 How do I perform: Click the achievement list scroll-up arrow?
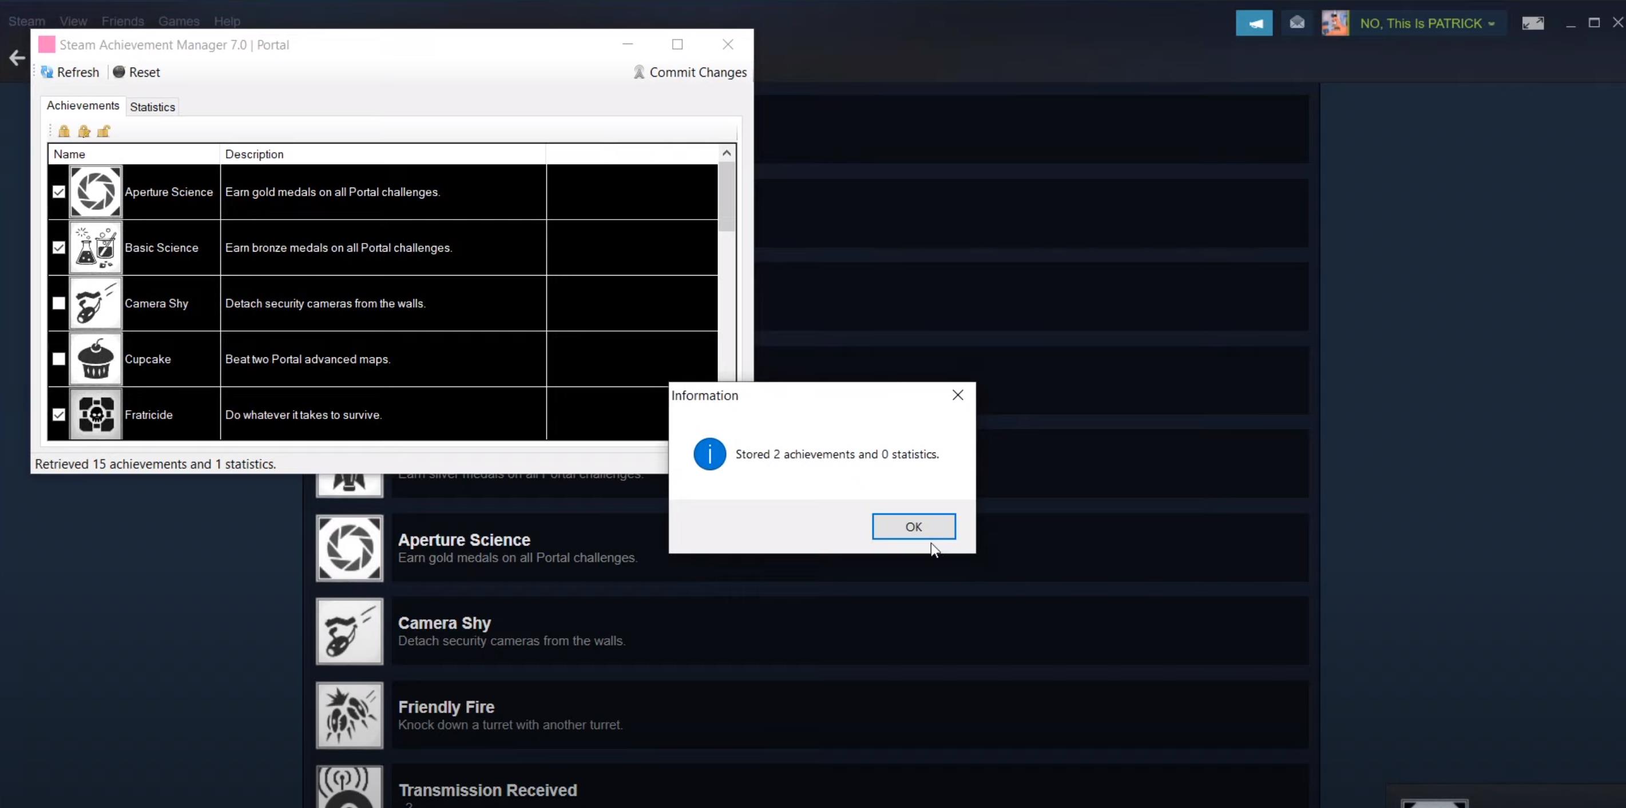[727, 153]
